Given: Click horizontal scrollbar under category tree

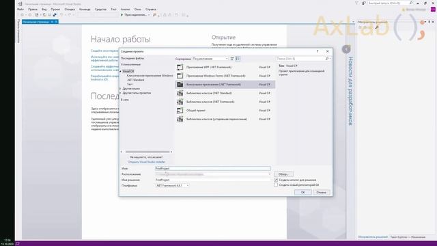Looking at the screenshot, I should [x=147, y=152].
